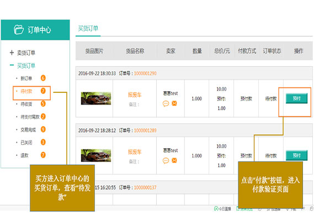Open 退款 in the sidebar

[x=24, y=155]
